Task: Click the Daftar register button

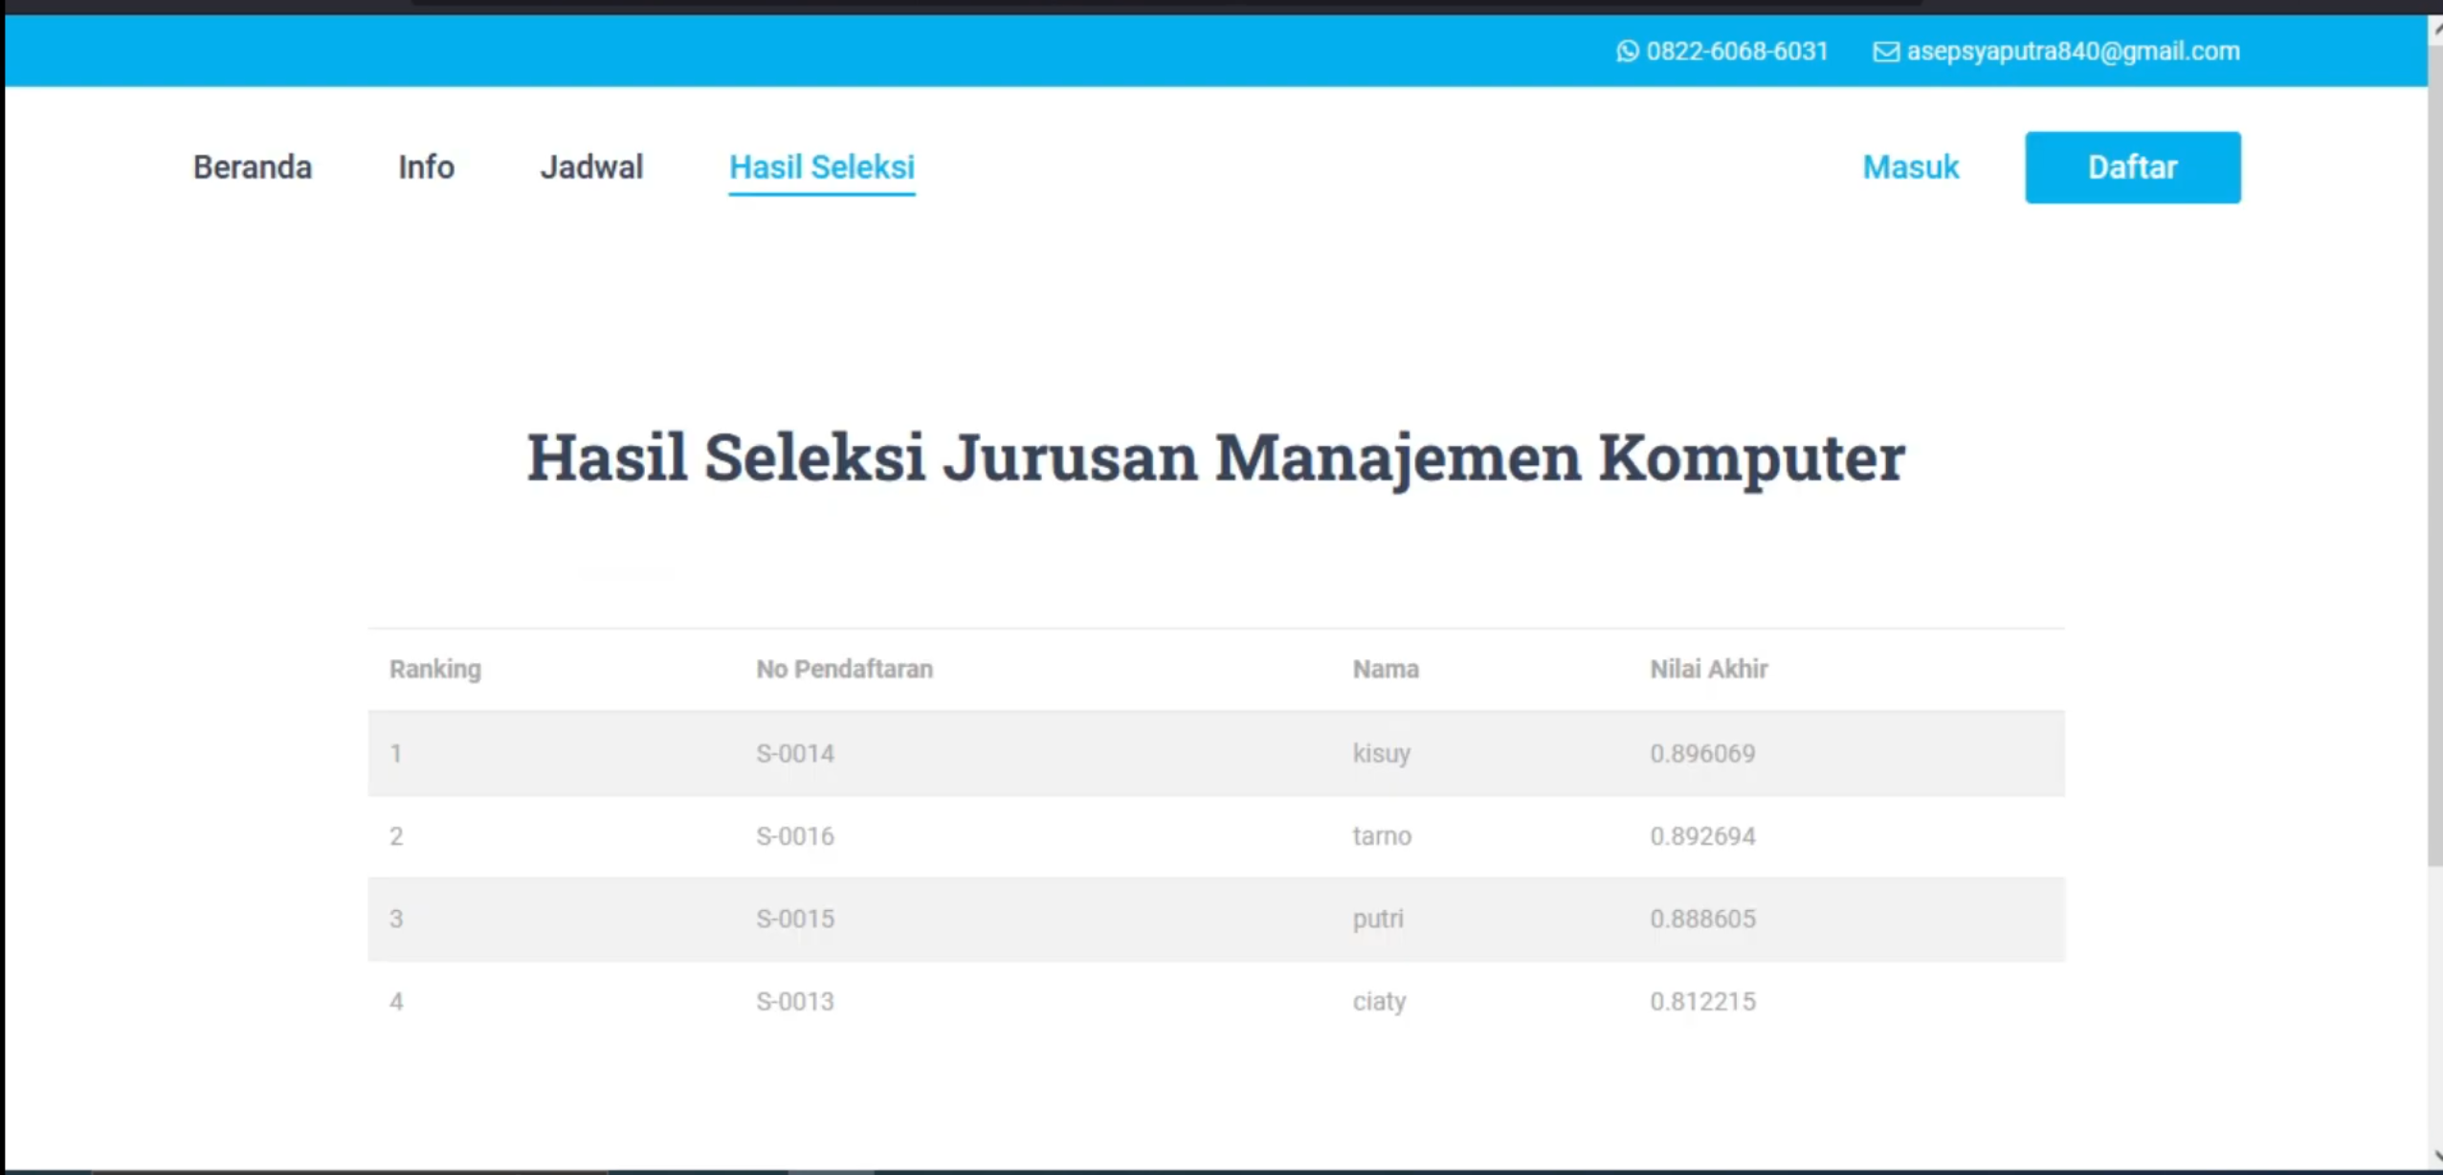Action: (2132, 167)
